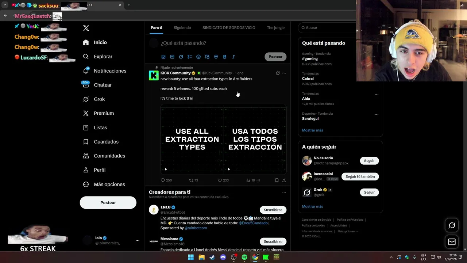
Task: Share the KICK Community post
Action: point(284,180)
